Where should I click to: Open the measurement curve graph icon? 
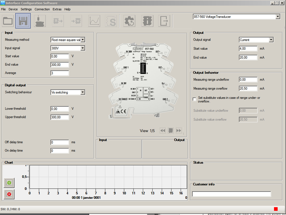pyautogui.click(x=94, y=21)
